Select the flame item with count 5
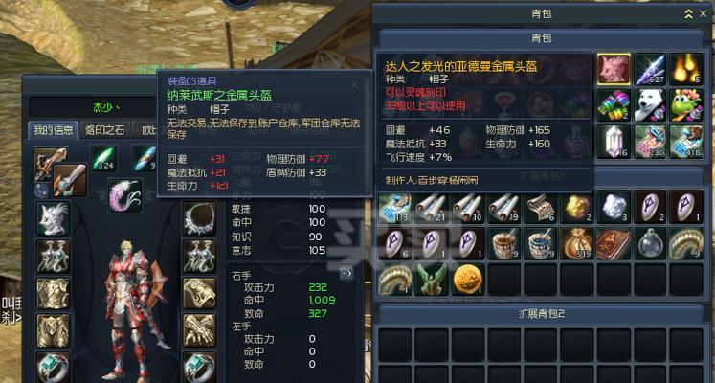715x383 pixels. pos(686,69)
